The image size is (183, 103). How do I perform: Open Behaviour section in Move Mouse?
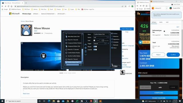click(x=115, y=36)
